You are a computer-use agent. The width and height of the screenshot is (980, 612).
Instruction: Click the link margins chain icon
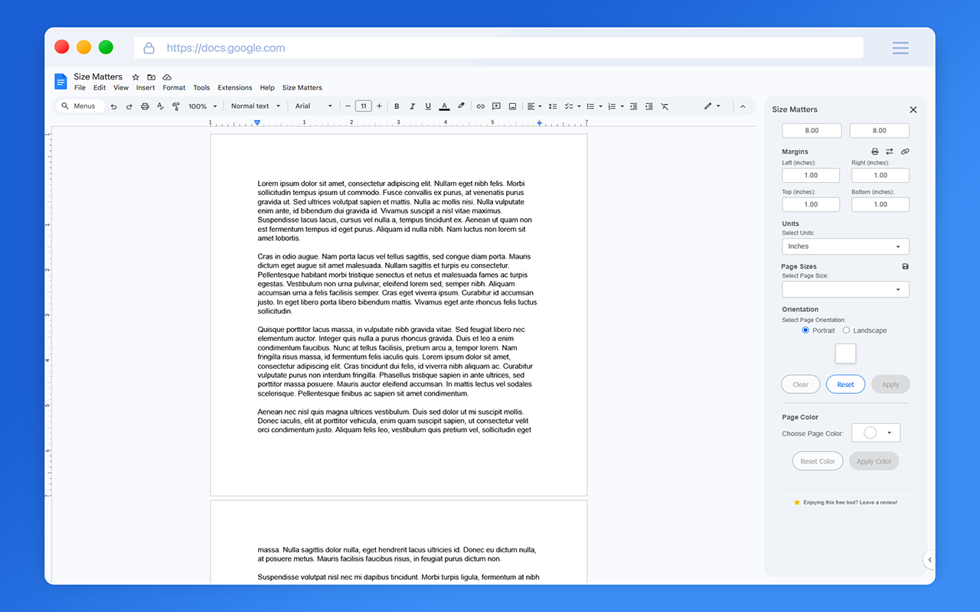(905, 151)
